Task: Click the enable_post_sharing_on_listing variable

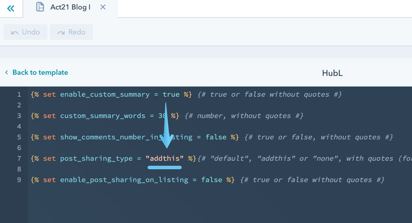Action: tap(124, 180)
